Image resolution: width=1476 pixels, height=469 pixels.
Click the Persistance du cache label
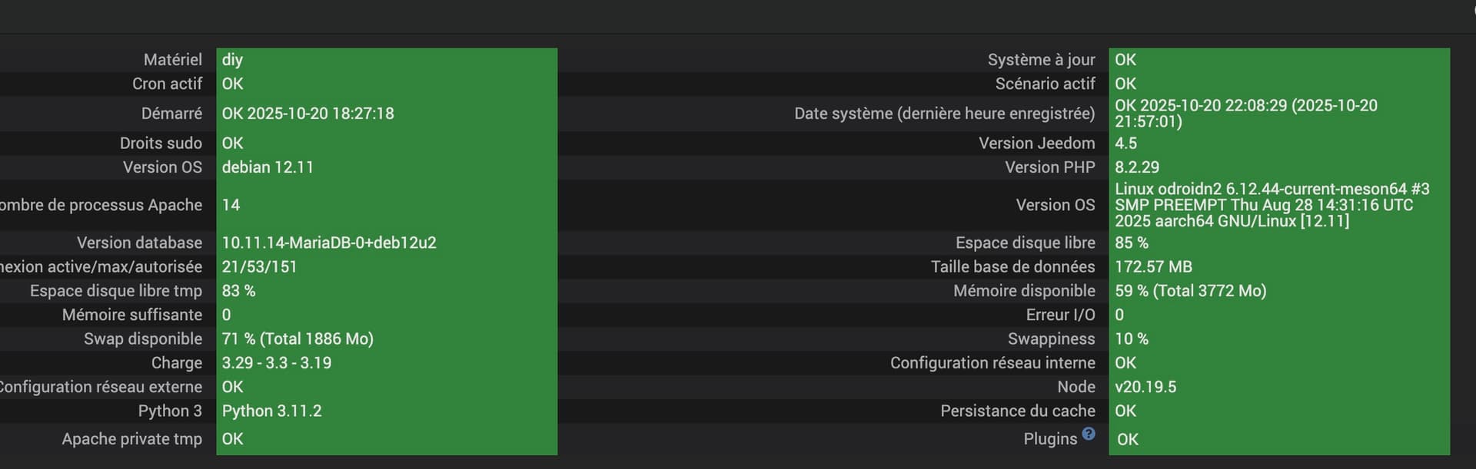click(1017, 411)
